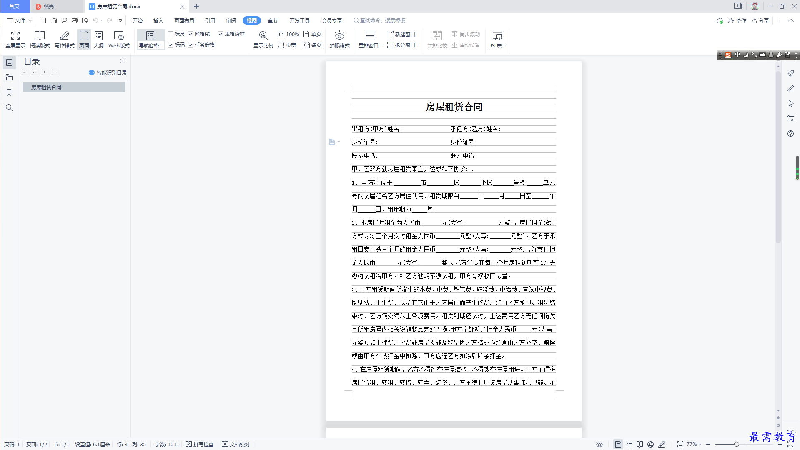Image resolution: width=800 pixels, height=450 pixels.
Task: Close the table of contents pane
Action: 123,61
